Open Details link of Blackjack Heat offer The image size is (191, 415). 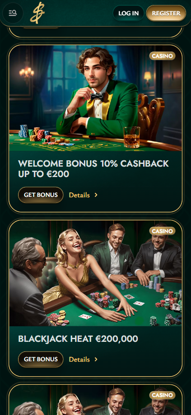pyautogui.click(x=79, y=359)
